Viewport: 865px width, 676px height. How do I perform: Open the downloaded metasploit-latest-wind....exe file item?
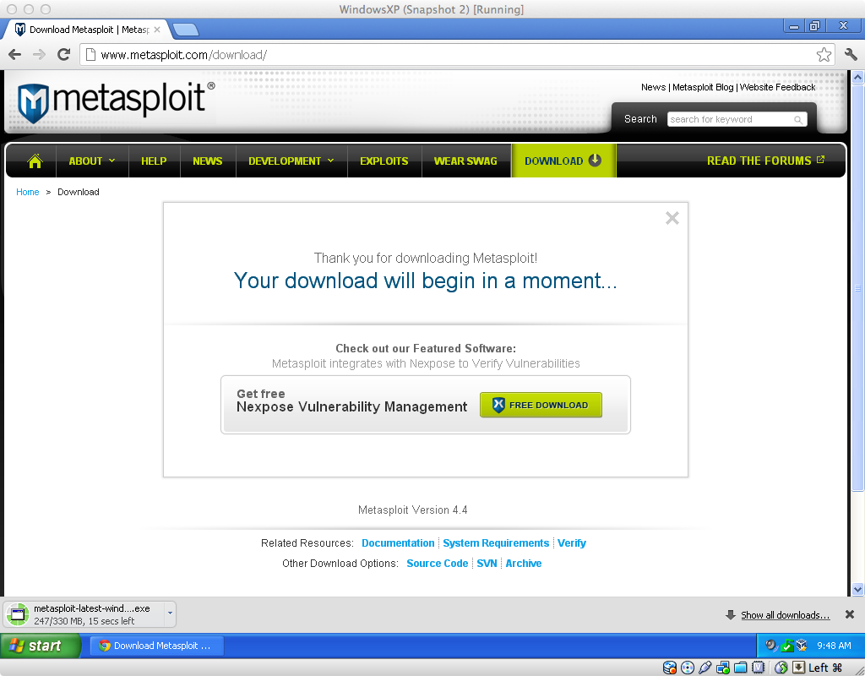point(84,615)
